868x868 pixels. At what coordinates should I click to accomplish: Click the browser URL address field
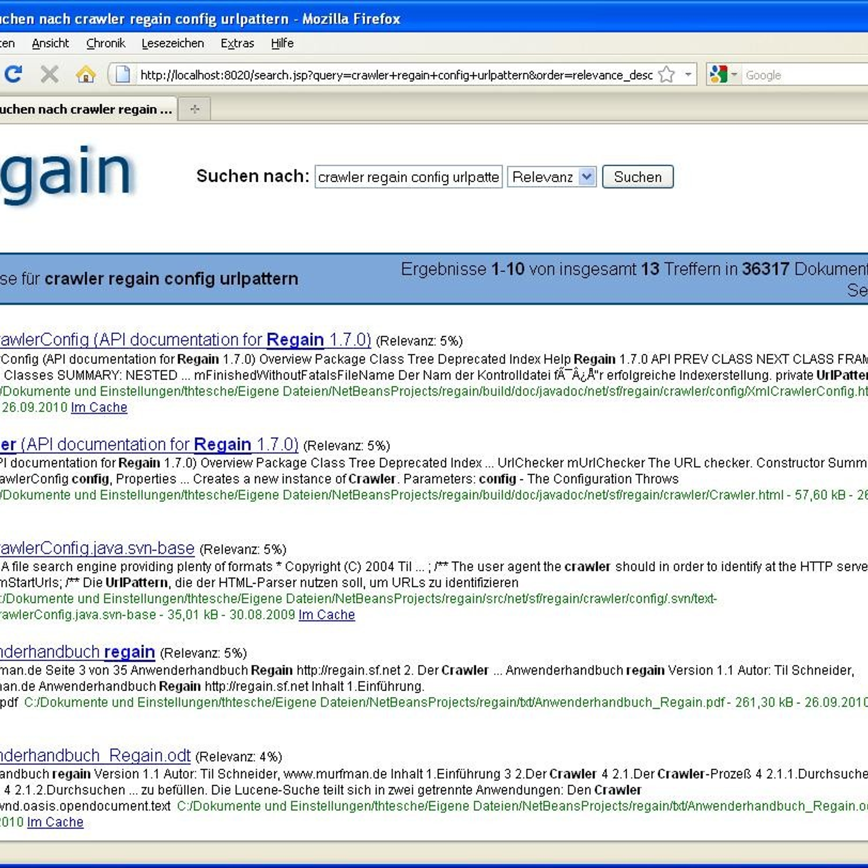(396, 75)
